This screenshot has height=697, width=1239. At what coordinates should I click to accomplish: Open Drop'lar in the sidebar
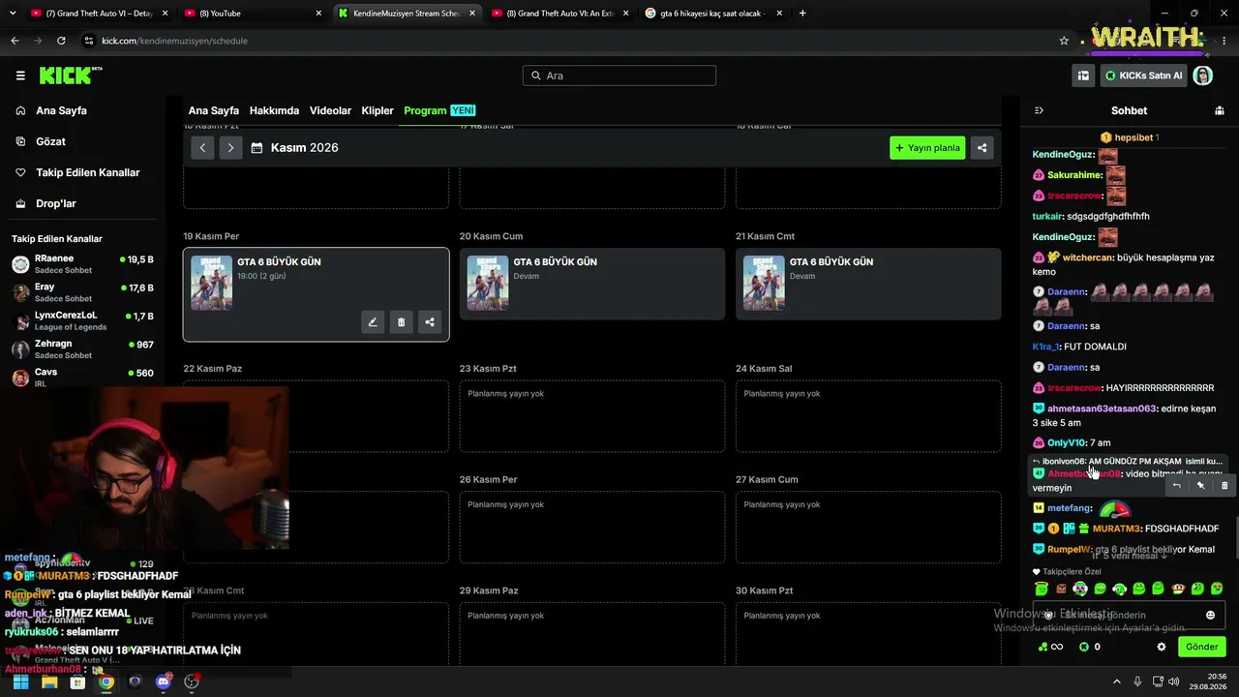[55, 203]
